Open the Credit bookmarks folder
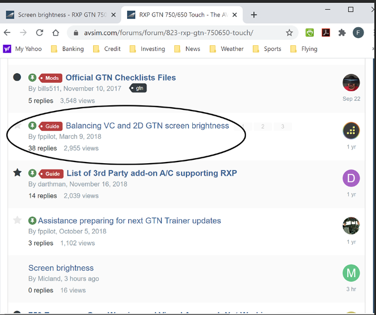This screenshot has width=376, height=315. (107, 49)
